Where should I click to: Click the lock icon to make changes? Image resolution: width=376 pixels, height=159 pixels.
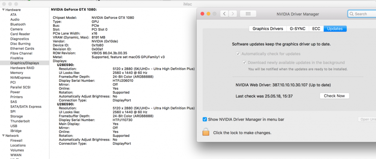tap(206, 132)
